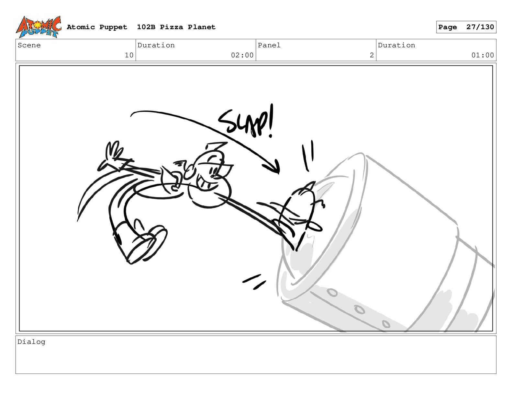Select the panel number '2'
The height and width of the screenshot is (397, 512).
click(x=372, y=55)
